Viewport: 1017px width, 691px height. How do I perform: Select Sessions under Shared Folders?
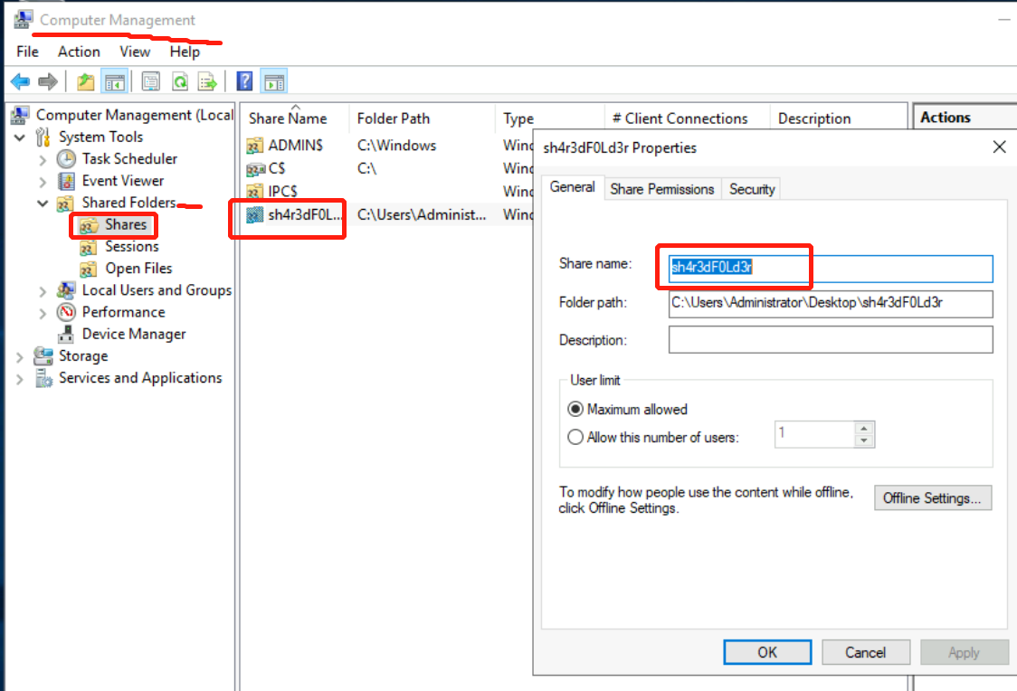[131, 246]
